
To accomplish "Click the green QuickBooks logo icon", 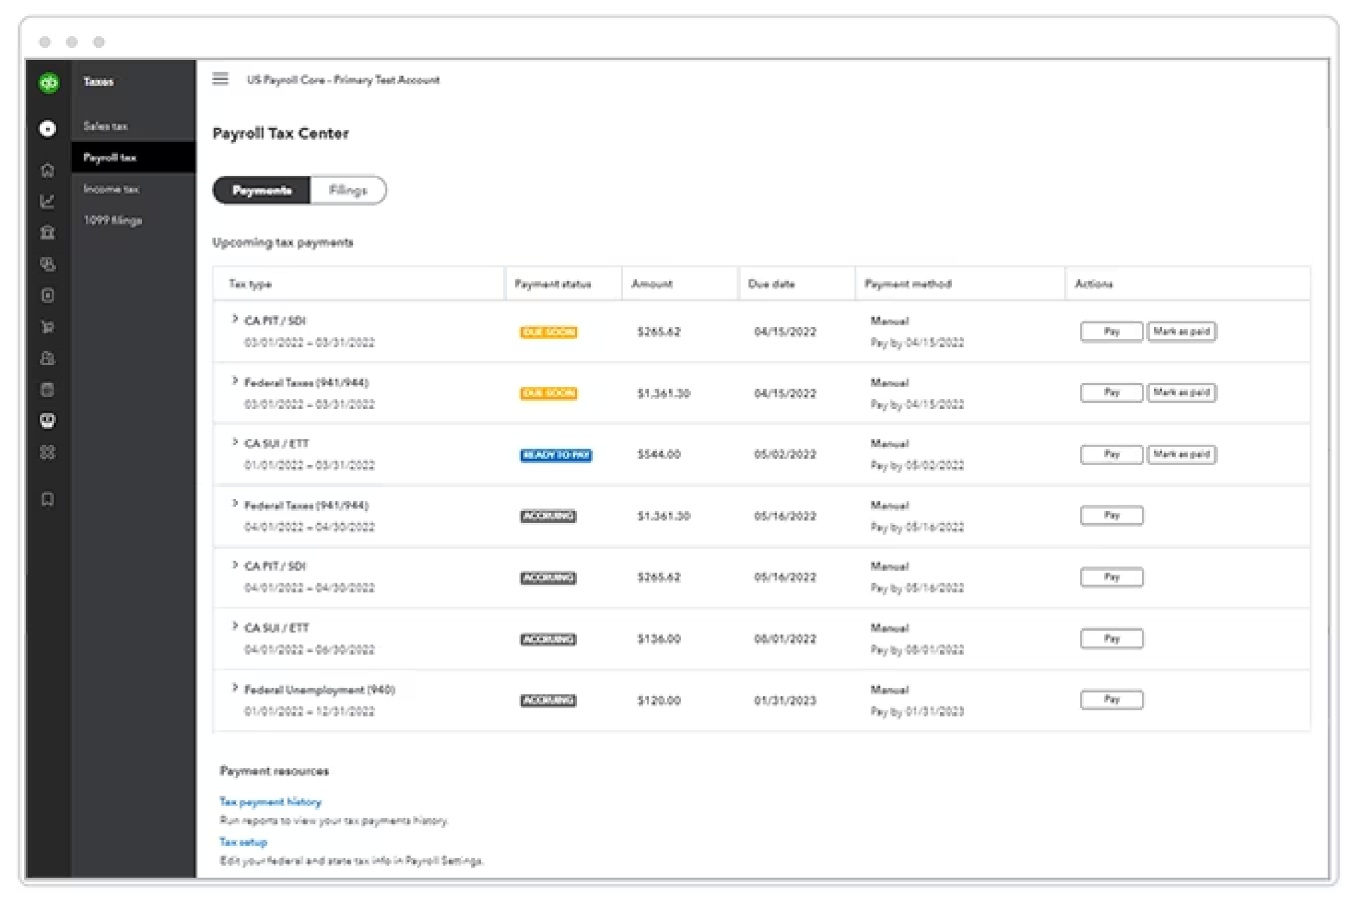I will coord(49,83).
